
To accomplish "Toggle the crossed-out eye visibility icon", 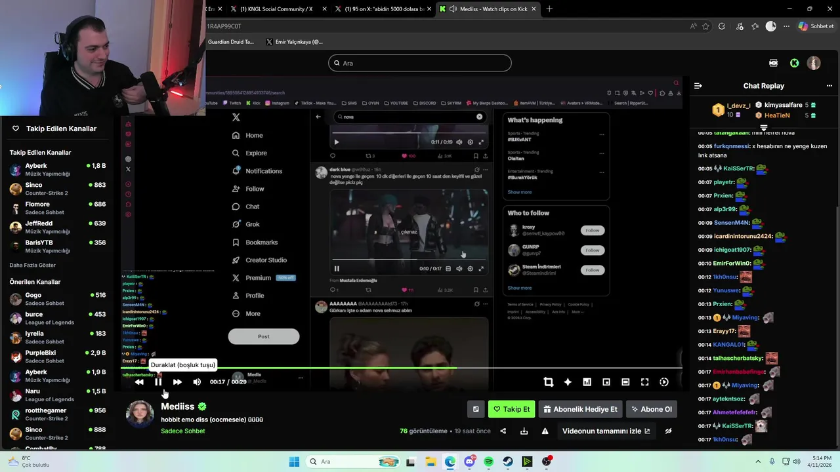I will pos(668,431).
